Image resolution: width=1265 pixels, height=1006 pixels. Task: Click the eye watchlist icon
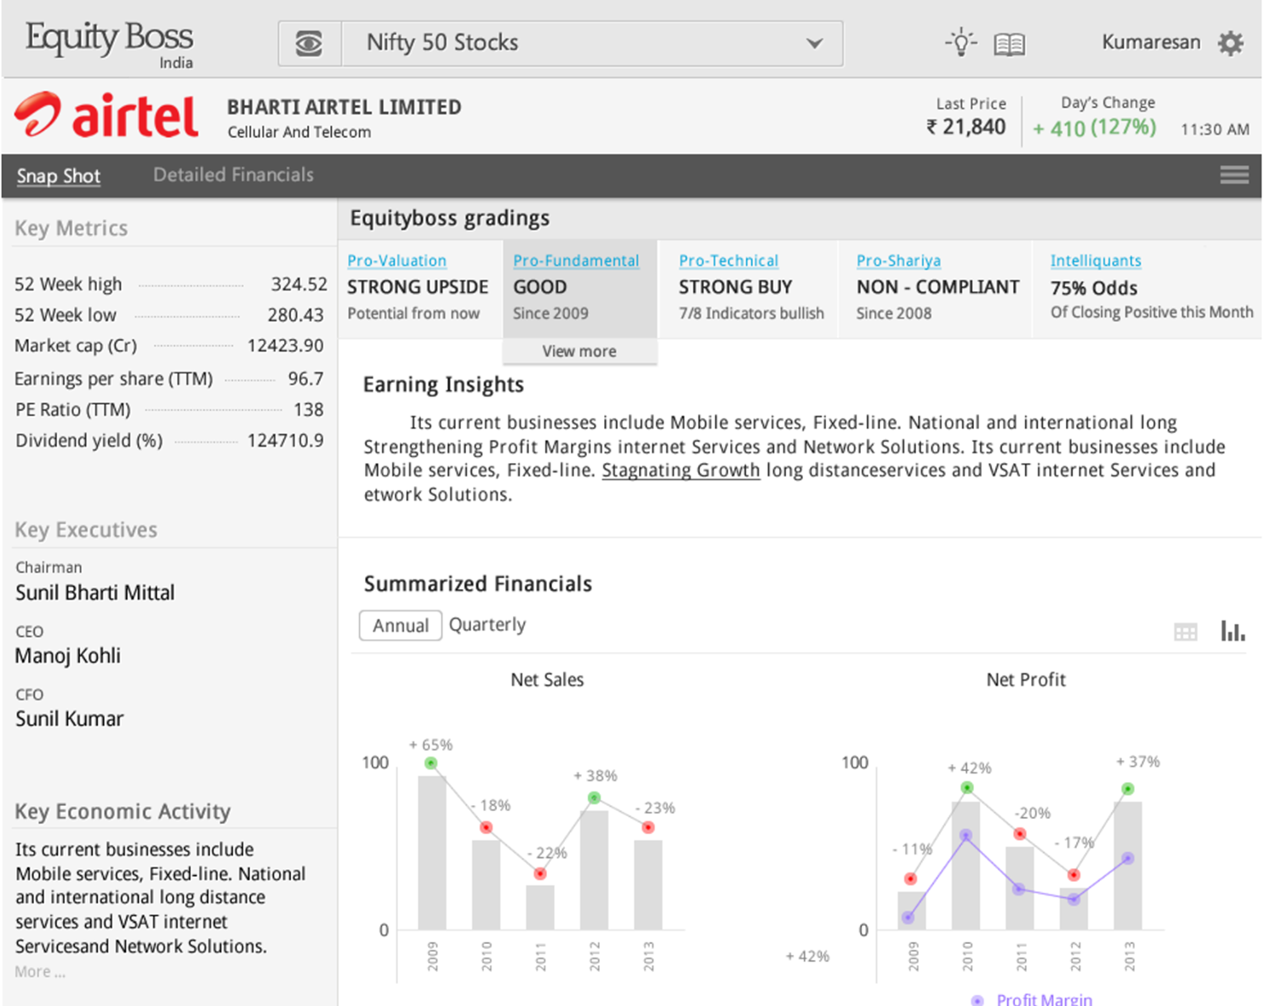tap(309, 43)
